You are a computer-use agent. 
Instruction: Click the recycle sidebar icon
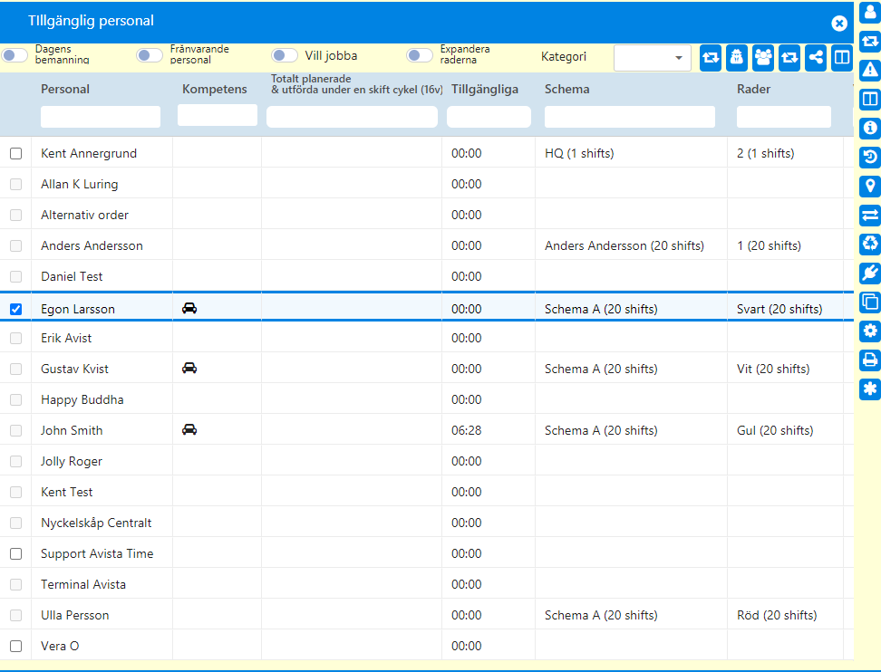click(870, 244)
